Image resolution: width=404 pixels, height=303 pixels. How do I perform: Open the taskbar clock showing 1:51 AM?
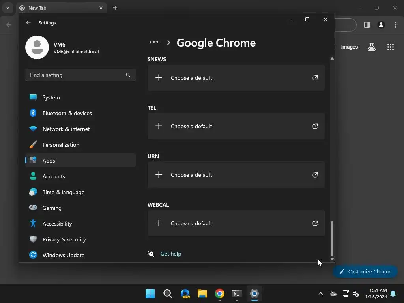[376, 294]
